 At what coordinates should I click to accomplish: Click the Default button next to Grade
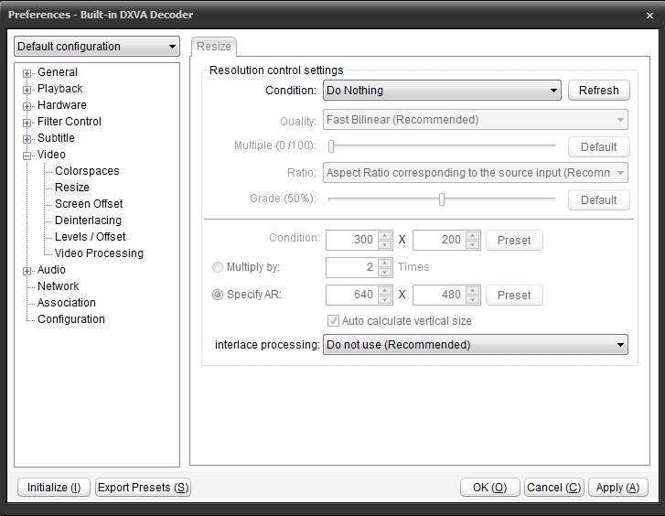[599, 199]
